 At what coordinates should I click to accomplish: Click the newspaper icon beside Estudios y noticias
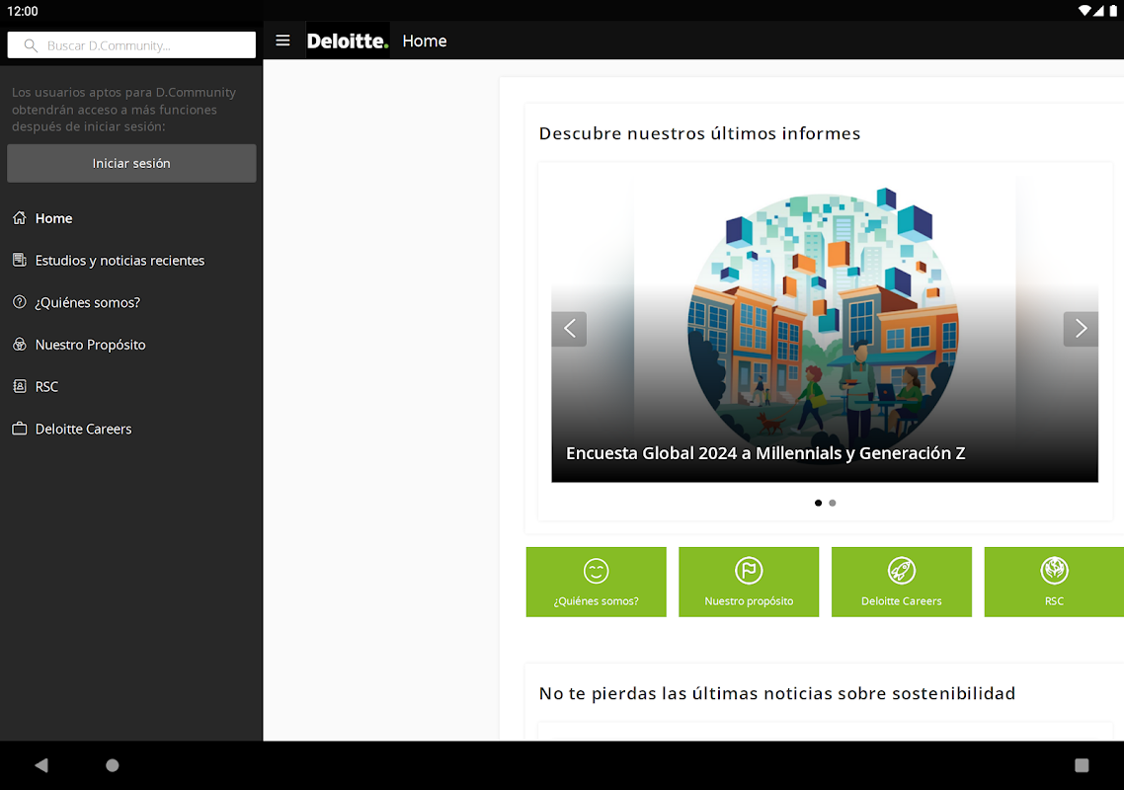[x=20, y=261]
